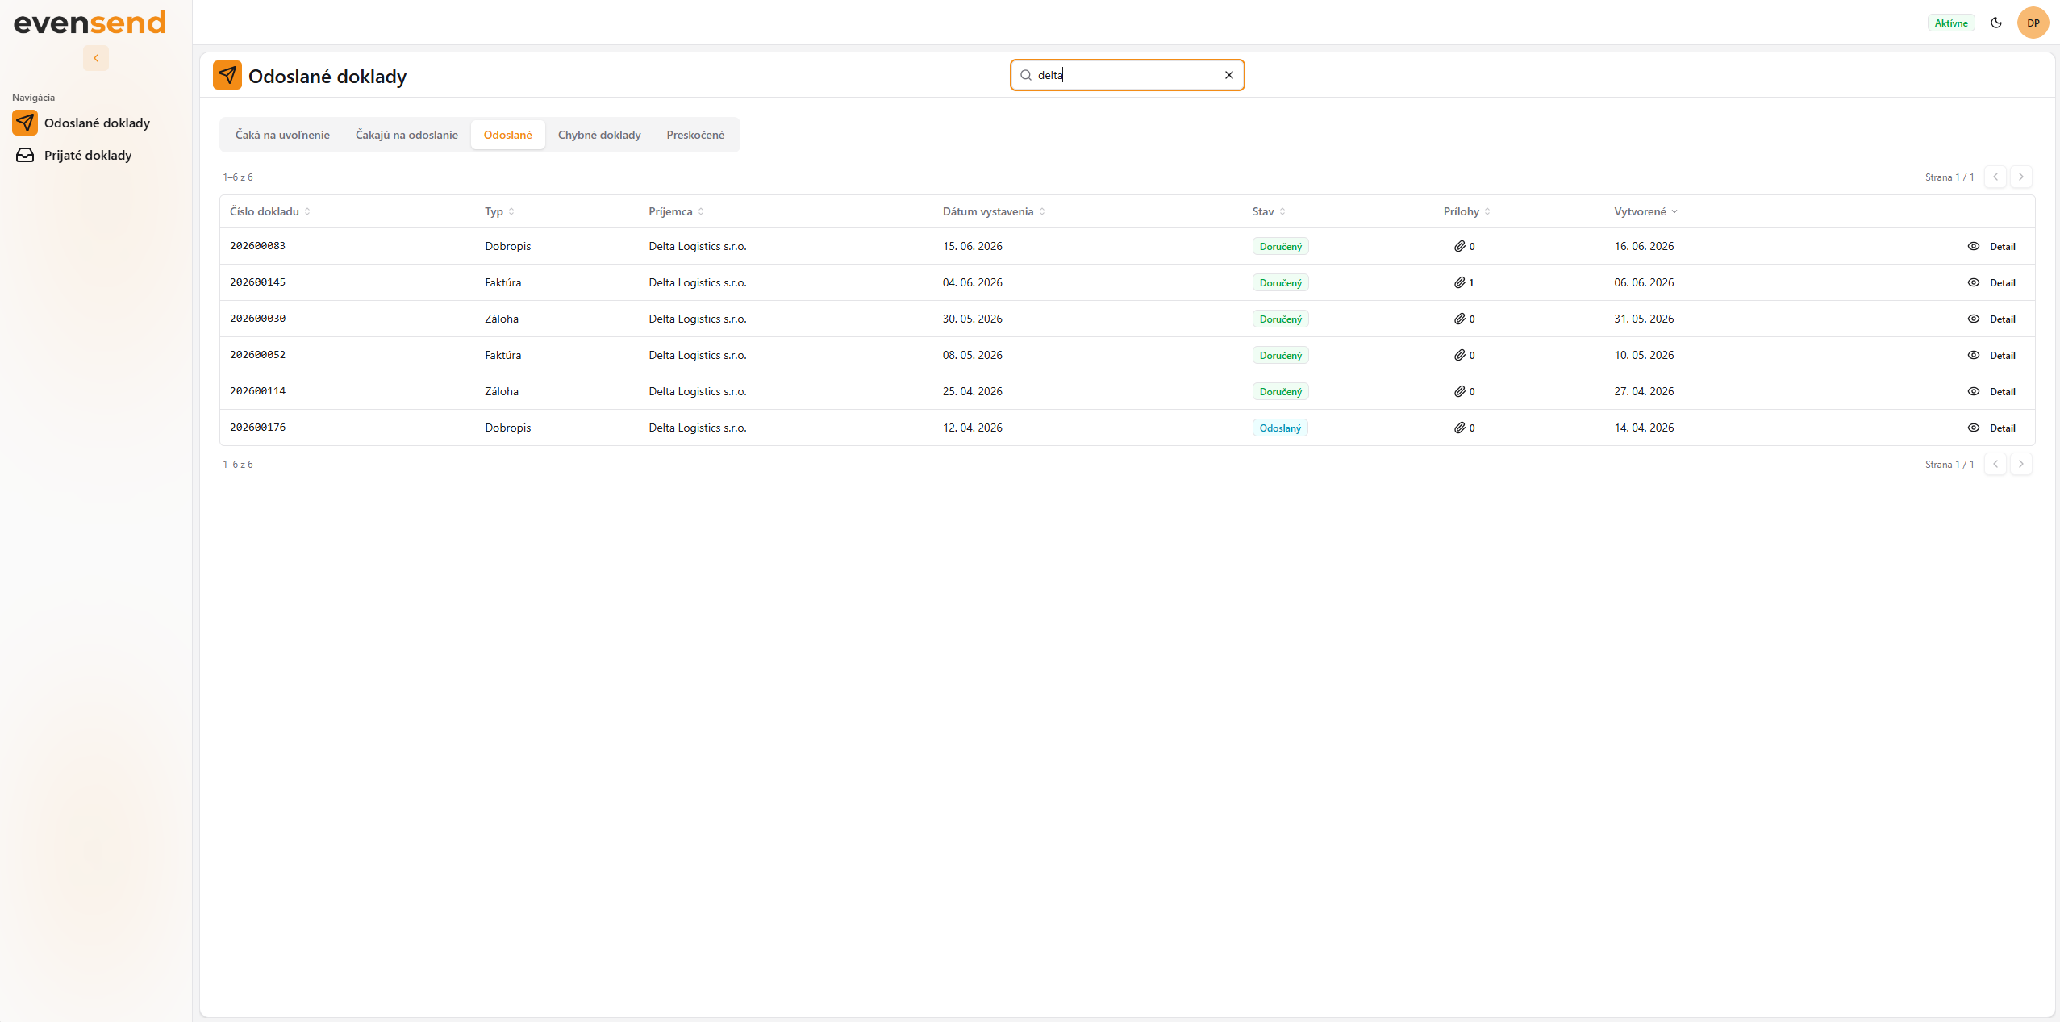Click the paper plane icon beside the Odoslané doklady title

click(227, 75)
